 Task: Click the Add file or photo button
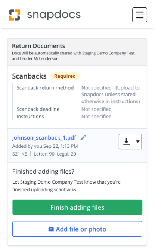pos(77,229)
